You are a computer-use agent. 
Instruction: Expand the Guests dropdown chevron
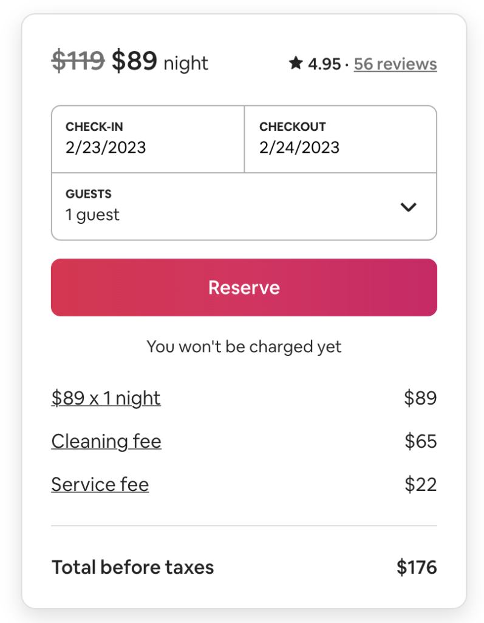(x=408, y=207)
